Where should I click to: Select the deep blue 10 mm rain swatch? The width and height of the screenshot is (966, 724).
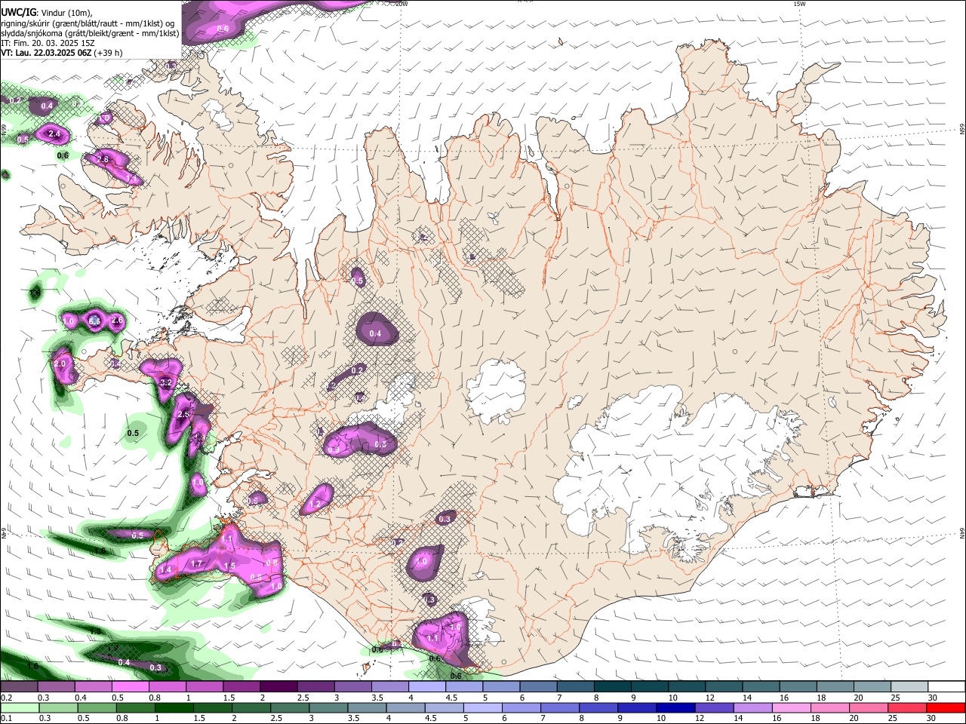click(676, 708)
